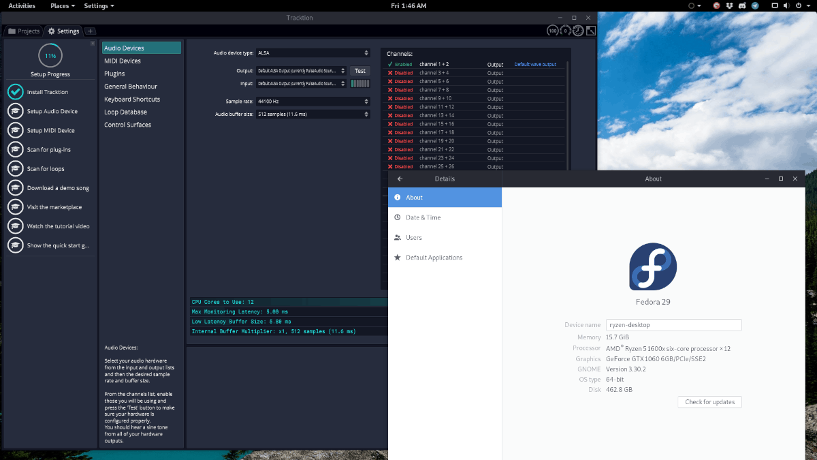The width and height of the screenshot is (817, 460).
Task: Click the Default wave output link
Action: [535, 65]
